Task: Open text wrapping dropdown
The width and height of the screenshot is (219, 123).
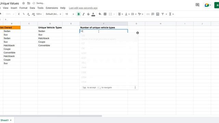Action: click(134, 14)
